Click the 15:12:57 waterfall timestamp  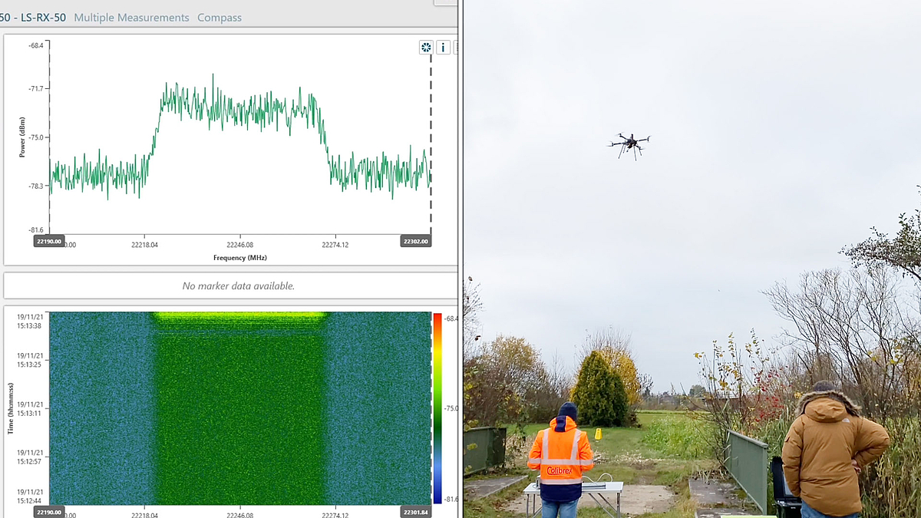(x=29, y=457)
